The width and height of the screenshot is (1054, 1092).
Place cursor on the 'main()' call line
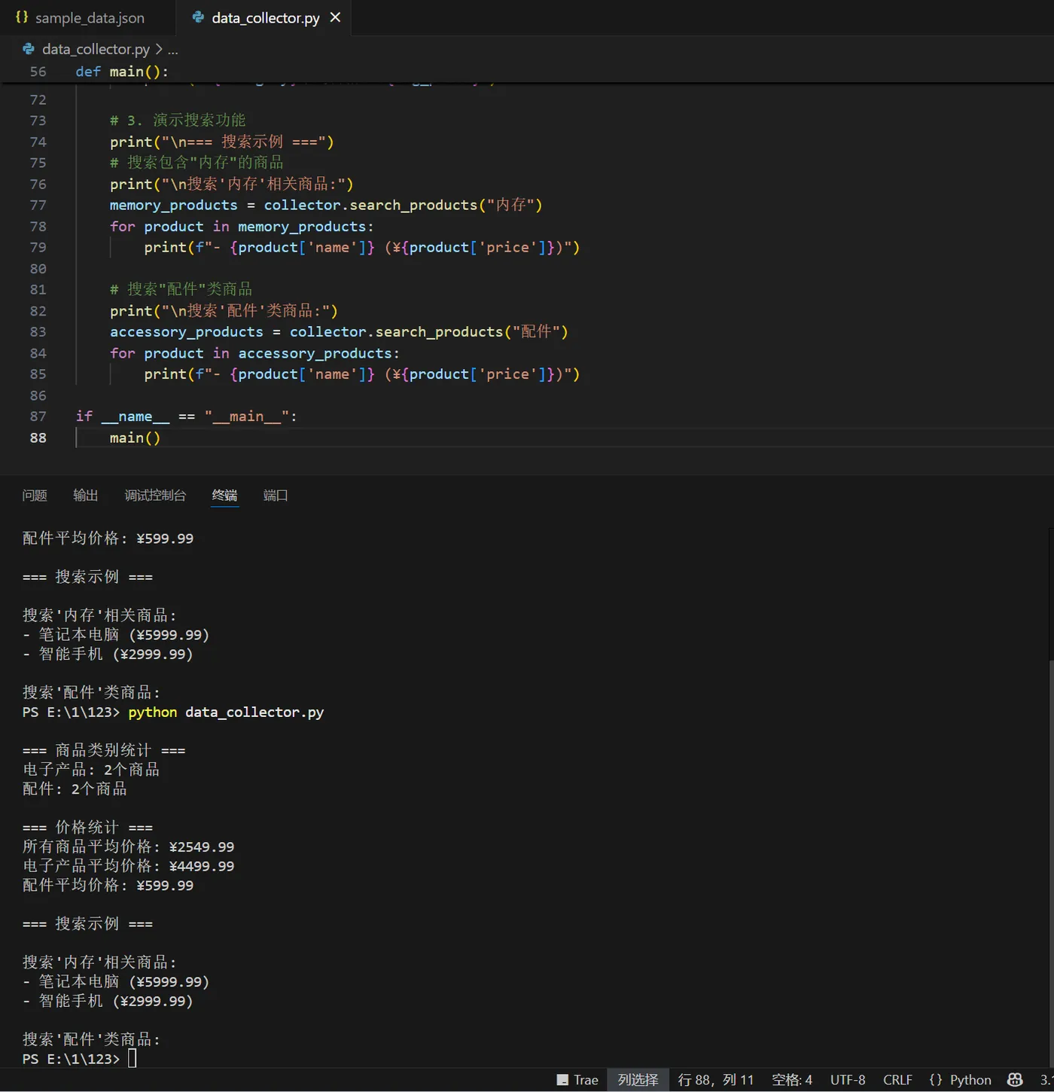[x=135, y=438]
